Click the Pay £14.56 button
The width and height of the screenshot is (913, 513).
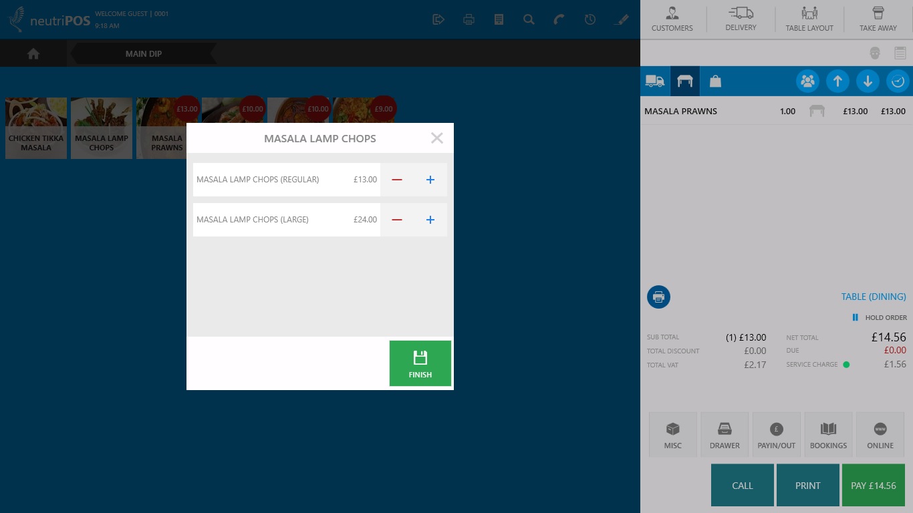pyautogui.click(x=873, y=486)
